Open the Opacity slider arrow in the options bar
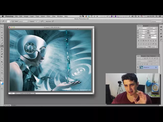Viewport: 163px width, 122px height. (x=38, y=21)
